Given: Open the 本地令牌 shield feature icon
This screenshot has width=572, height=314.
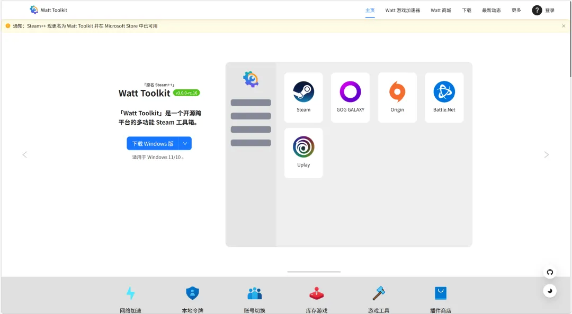Looking at the screenshot, I should pyautogui.click(x=193, y=293).
